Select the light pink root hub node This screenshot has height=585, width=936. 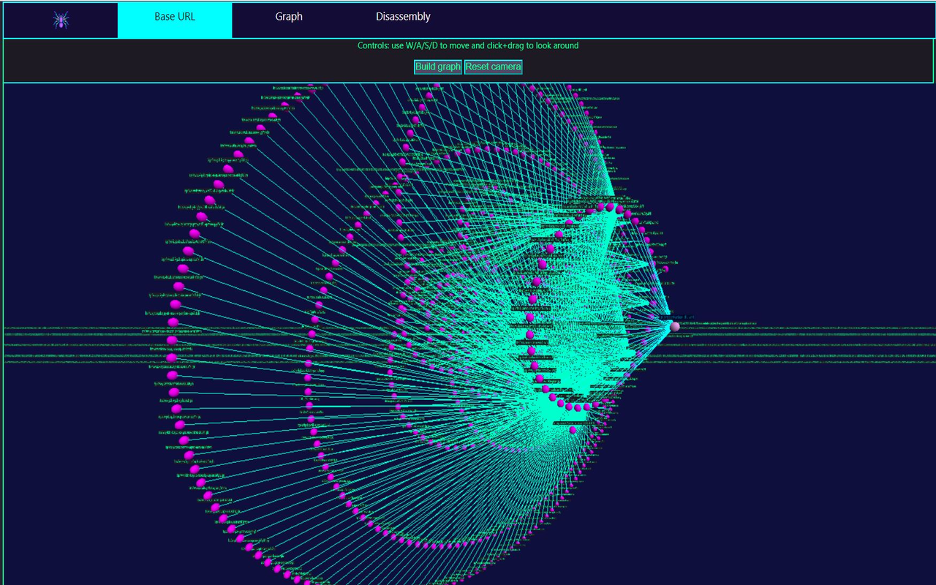(675, 326)
